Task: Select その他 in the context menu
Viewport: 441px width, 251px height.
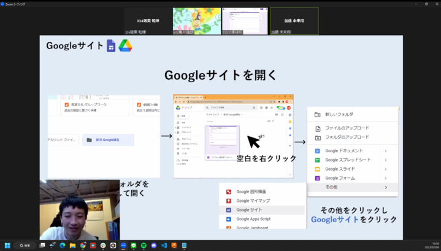Action: [x=353, y=187]
